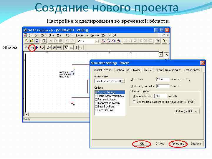
Task: Click the Current Marker icon
Action: pos(59,48)
